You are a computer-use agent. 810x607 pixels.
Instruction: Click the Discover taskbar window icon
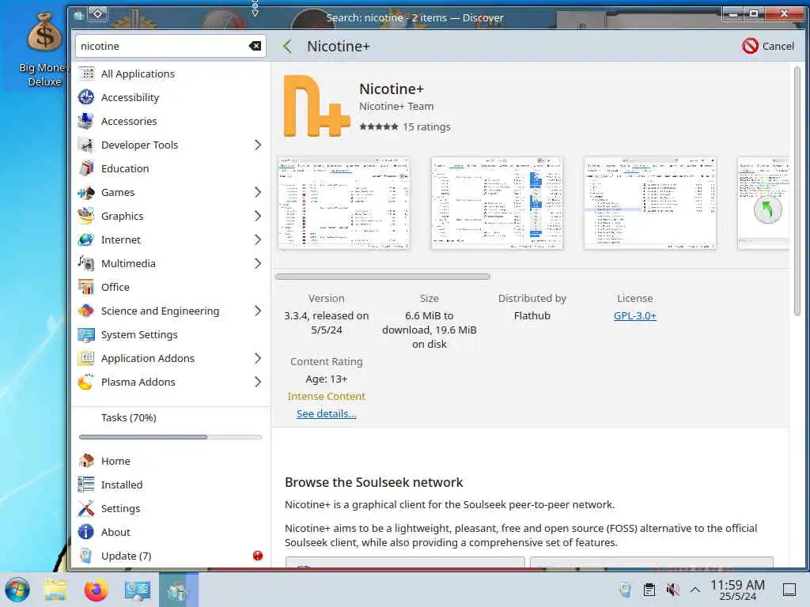pyautogui.click(x=178, y=590)
